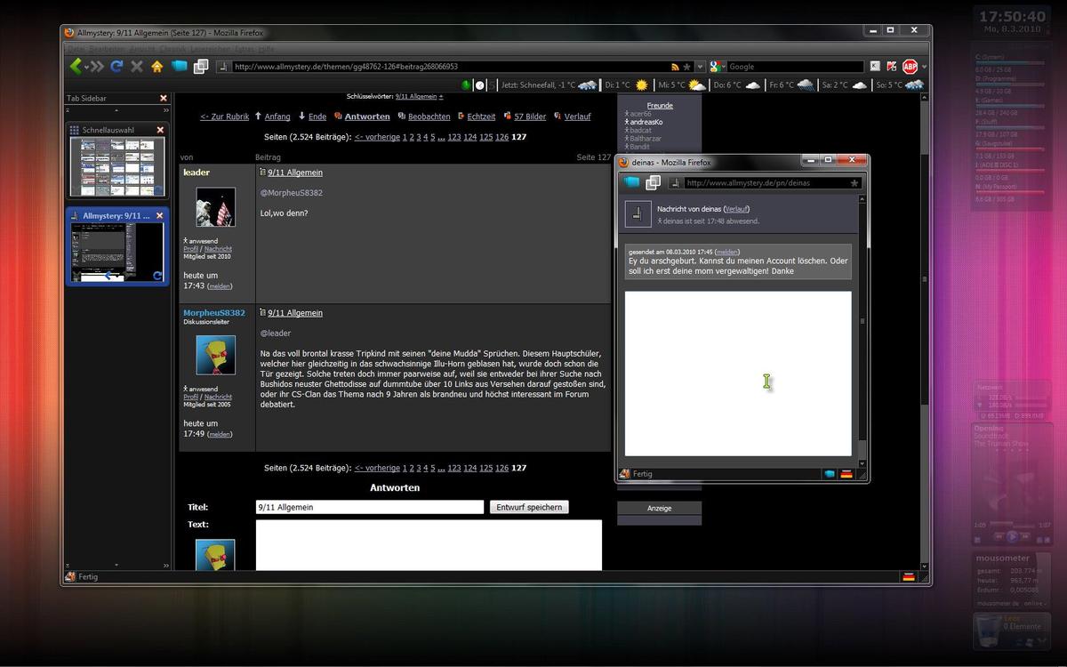Click the blue tab-sidebar icon in main toolbar
The image size is (1067, 667).
point(180,66)
